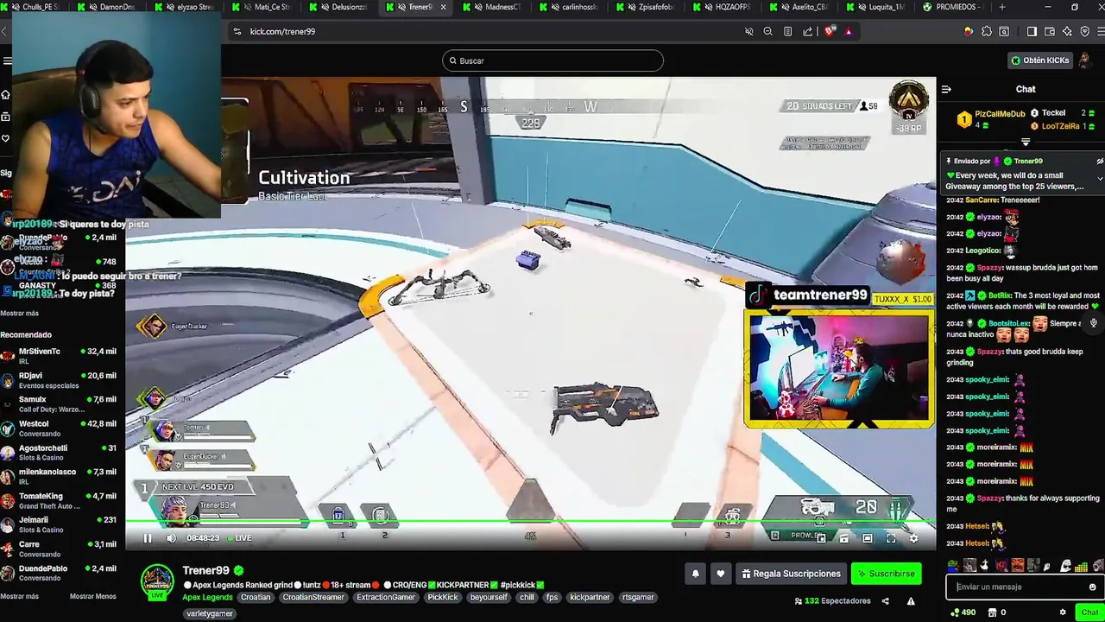Switch to DamonDns browser tab
Screen dimensions: 1105x622
tap(112, 7)
